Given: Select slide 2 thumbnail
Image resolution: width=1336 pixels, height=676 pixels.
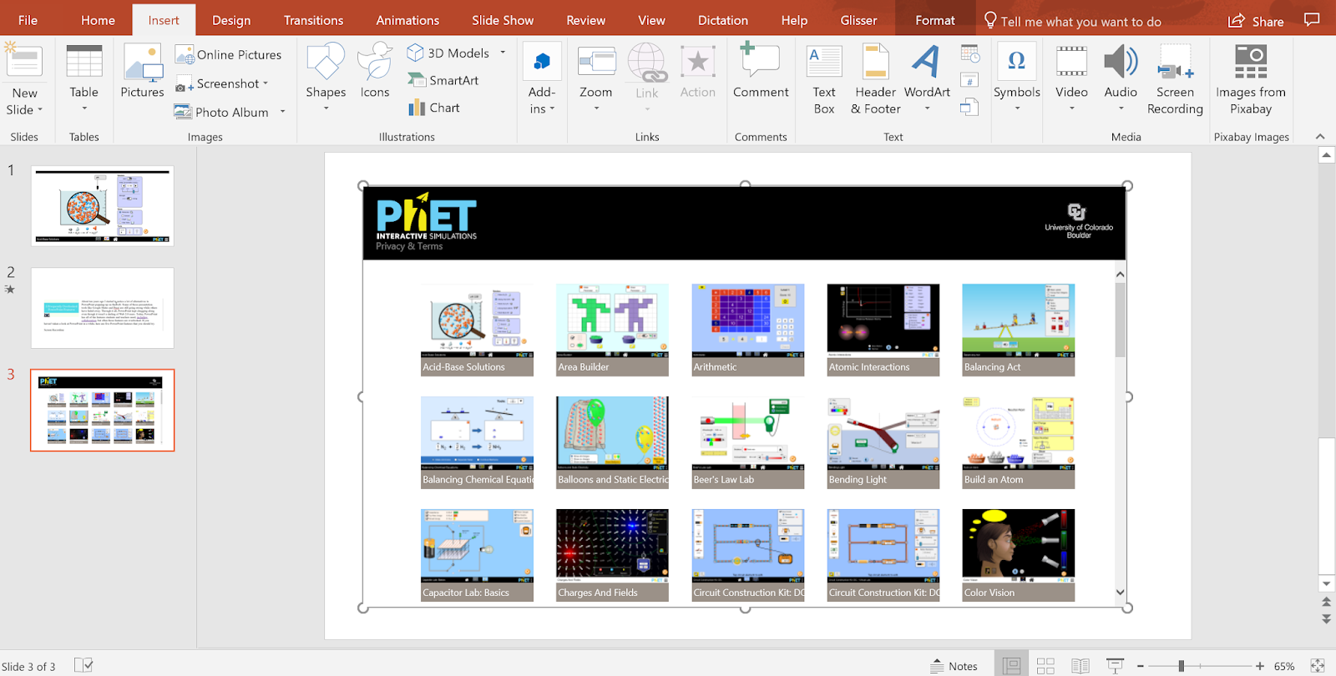Looking at the screenshot, I should coord(103,308).
